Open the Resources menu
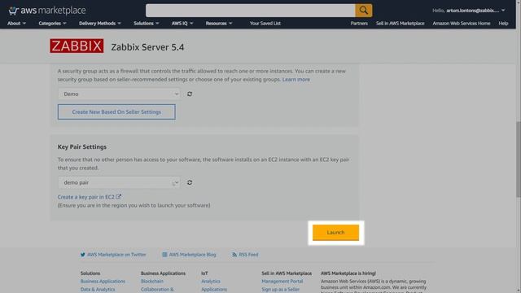Image resolution: width=521 pixels, height=293 pixels. click(219, 24)
